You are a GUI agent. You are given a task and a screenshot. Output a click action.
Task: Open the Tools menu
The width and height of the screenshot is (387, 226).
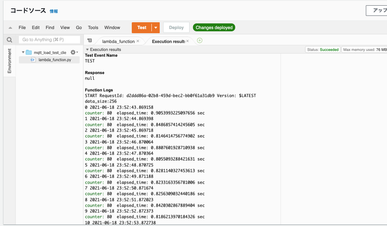(x=93, y=27)
